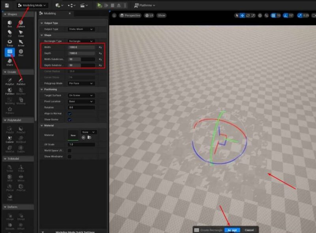The image size is (316, 233).
Task: Cancel the rectangle creation
Action: 248,229
